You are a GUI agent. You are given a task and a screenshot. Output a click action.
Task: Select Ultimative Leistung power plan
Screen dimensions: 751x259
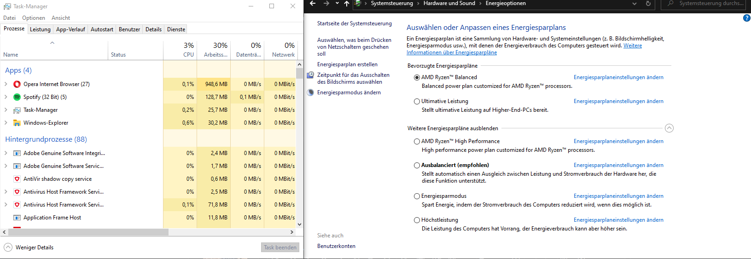click(x=417, y=101)
